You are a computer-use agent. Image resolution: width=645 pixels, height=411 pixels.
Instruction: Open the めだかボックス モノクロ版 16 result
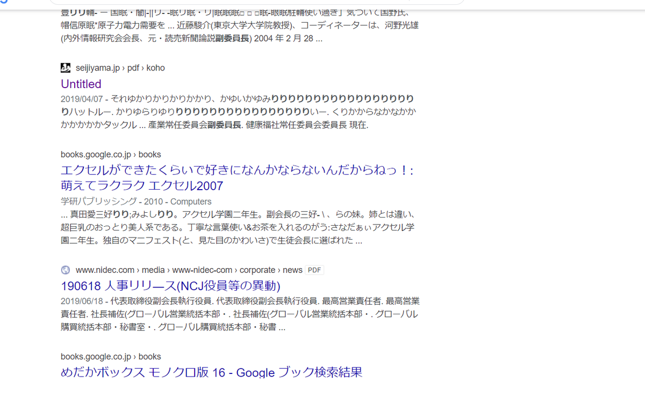(x=212, y=372)
